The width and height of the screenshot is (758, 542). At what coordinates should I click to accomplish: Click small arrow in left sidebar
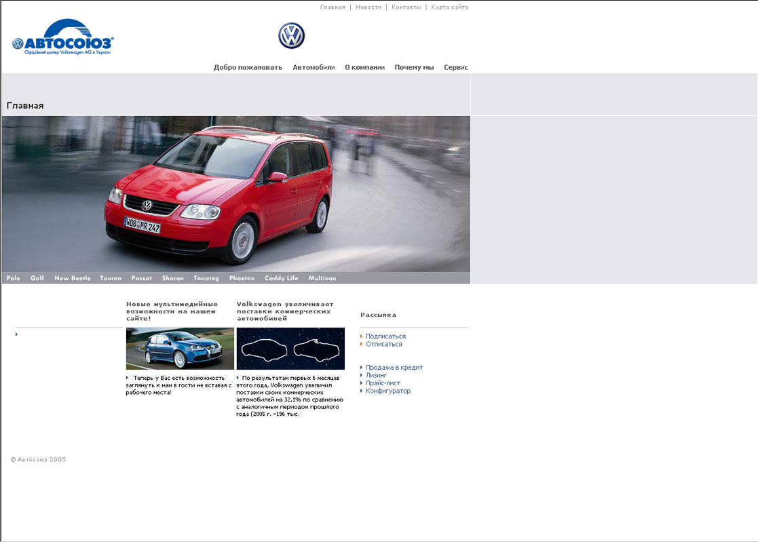[16, 334]
